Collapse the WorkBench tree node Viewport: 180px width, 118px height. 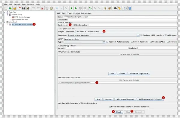[x=5, y=22]
